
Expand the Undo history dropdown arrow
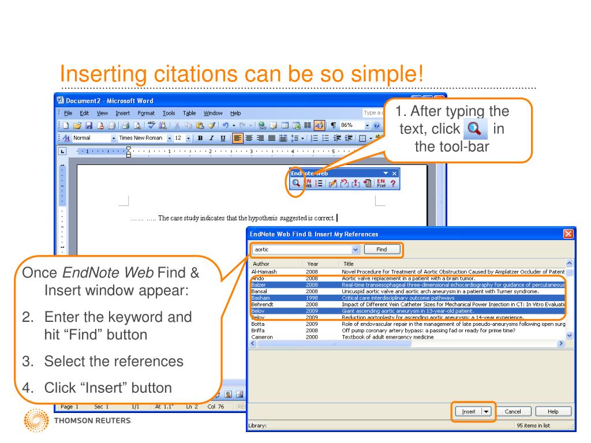tap(233, 125)
